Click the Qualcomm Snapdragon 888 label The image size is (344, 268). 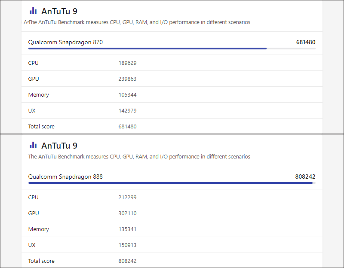click(65, 177)
